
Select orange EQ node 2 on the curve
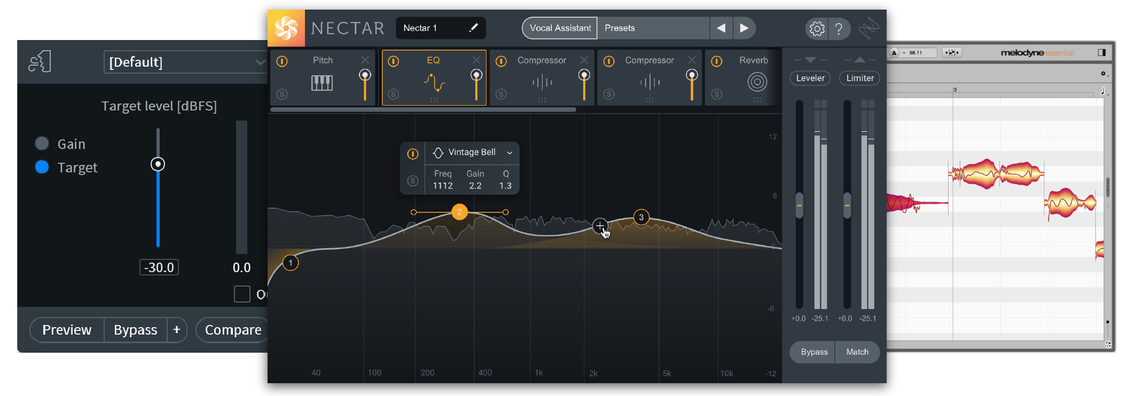pos(459,212)
